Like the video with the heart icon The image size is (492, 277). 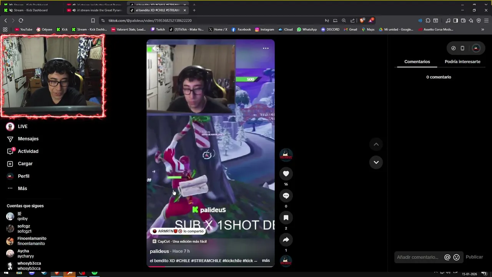[286, 174]
